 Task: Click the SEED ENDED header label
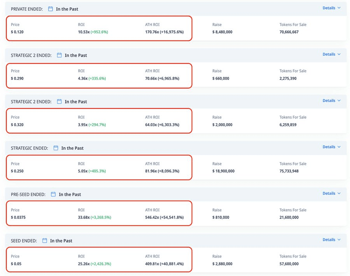click(24, 241)
